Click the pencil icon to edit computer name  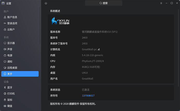coord(99,49)
